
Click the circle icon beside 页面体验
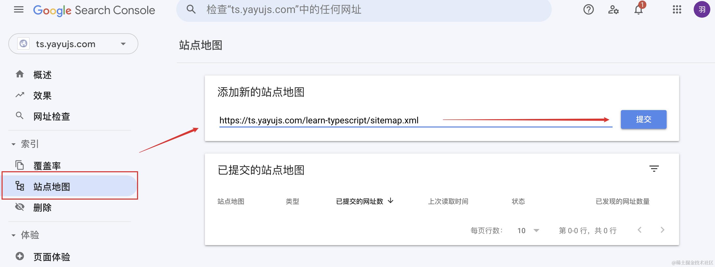coord(20,256)
